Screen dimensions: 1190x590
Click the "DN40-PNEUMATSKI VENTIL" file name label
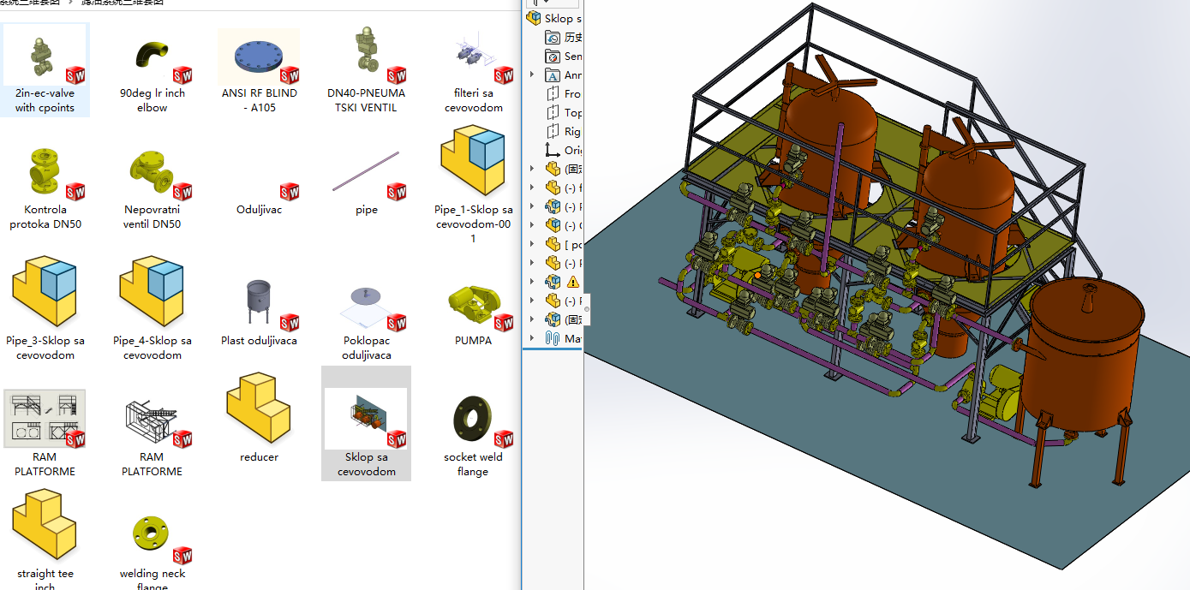pyautogui.click(x=367, y=100)
